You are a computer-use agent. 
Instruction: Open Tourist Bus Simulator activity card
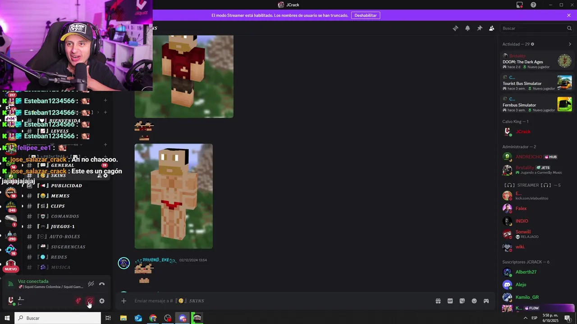(537, 83)
